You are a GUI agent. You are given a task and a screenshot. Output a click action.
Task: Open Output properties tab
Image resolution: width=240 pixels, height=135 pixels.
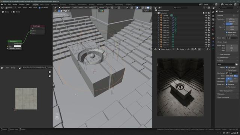[213, 19]
